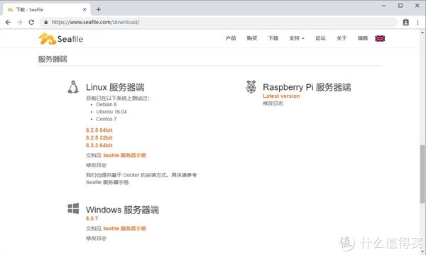Download Windows server 6.0.7
Viewport: 426px width, 255px height.
coord(92,218)
